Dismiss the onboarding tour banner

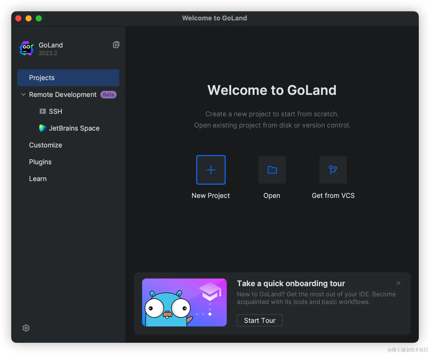pyautogui.click(x=398, y=283)
